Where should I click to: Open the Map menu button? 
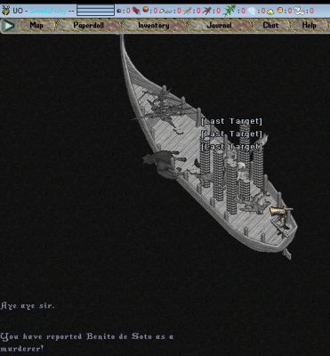pos(36,26)
